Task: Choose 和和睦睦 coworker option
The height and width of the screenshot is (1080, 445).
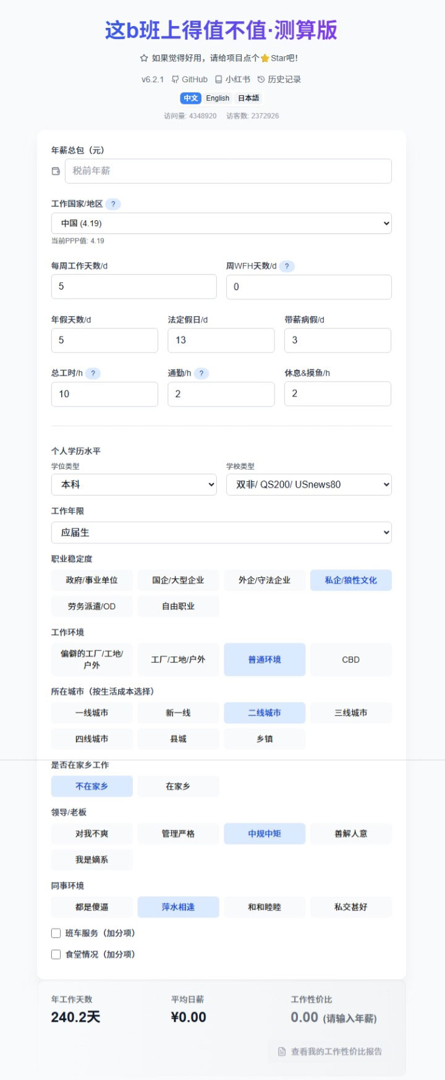Action: point(265,907)
